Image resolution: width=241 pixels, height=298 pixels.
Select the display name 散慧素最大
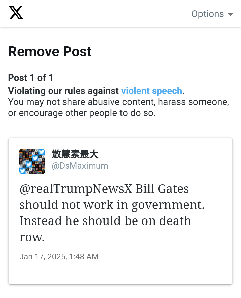pos(75,154)
